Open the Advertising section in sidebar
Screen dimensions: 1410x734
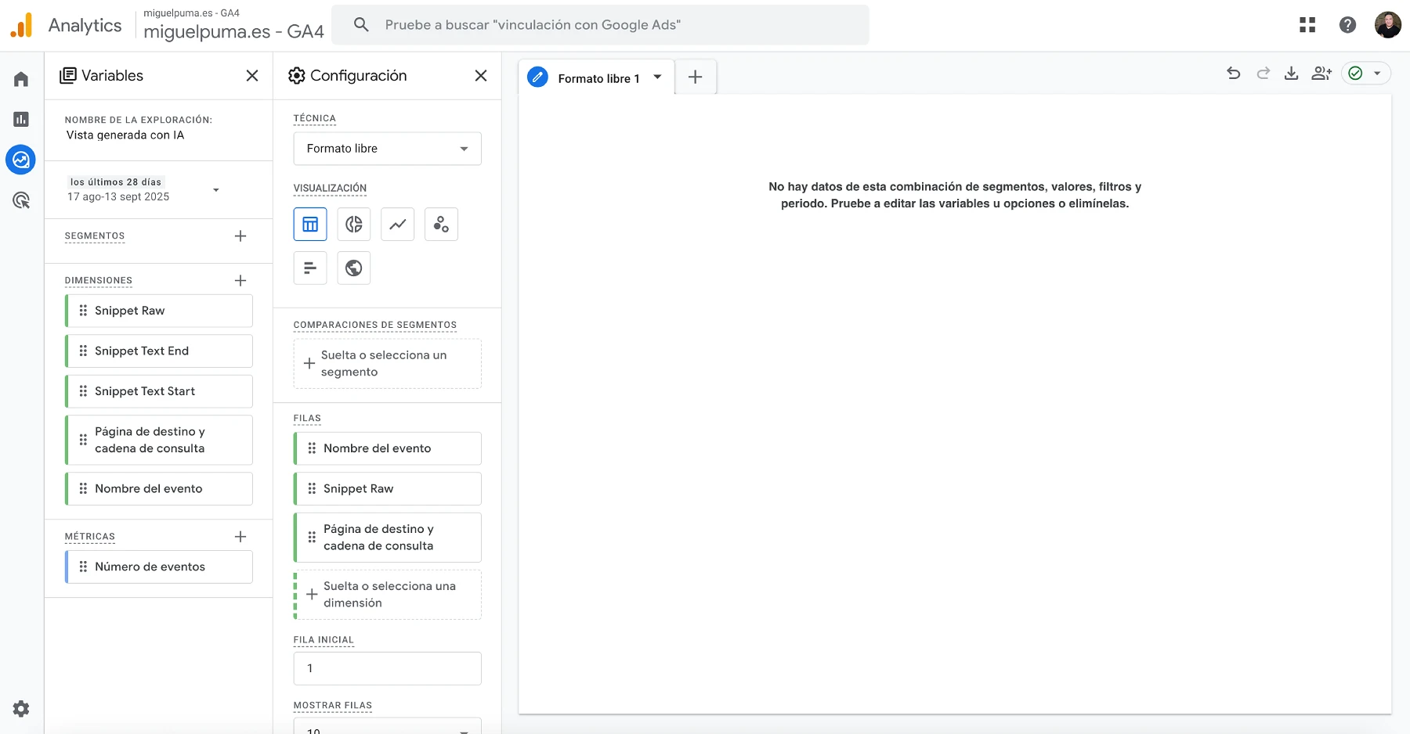pos(21,200)
